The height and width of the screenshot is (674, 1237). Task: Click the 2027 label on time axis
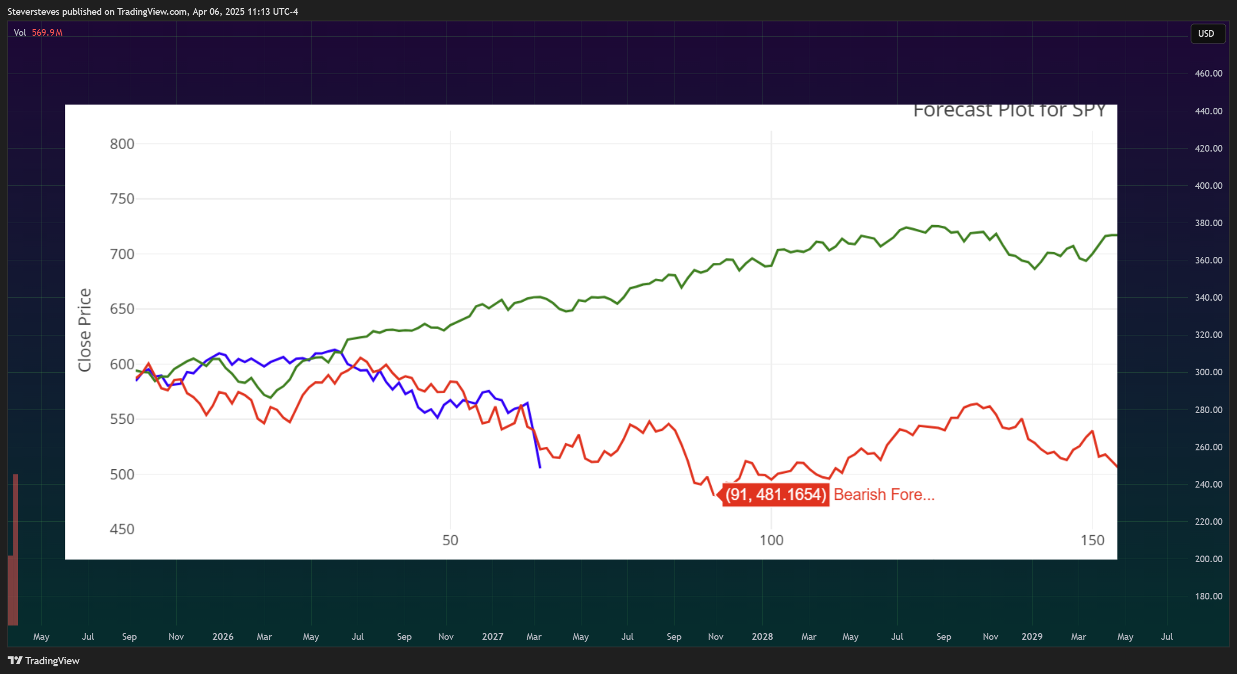[493, 637]
